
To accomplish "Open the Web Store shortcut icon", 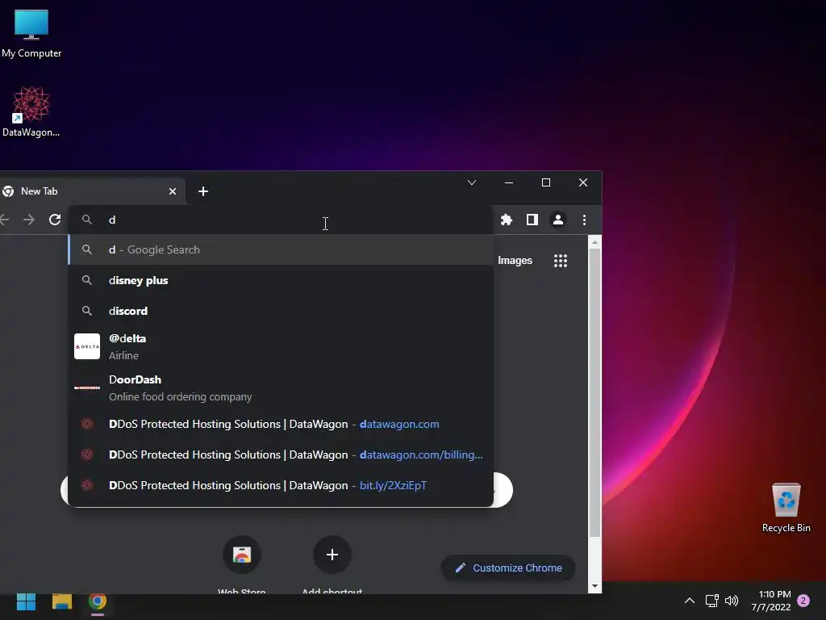I will pos(242,555).
